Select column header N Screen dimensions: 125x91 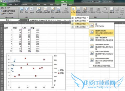pyautogui.click(x=123, y=23)
